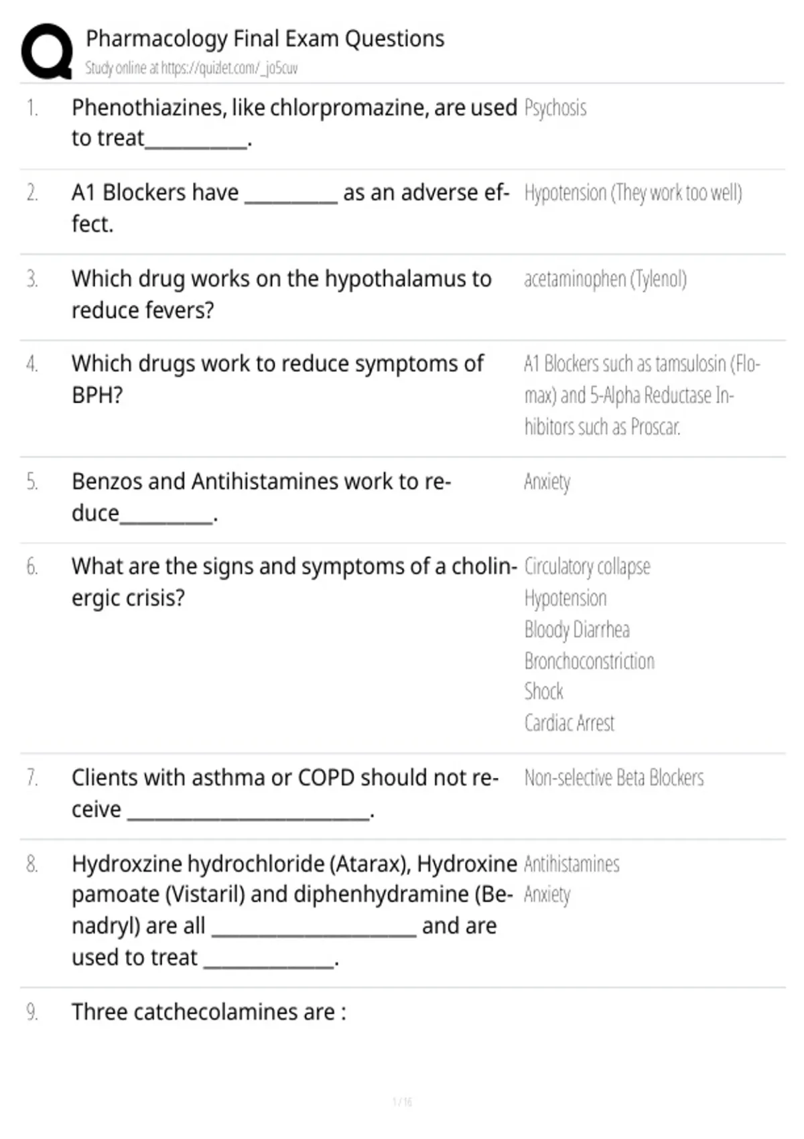Click the Hypotension (They work too well) answer

pos(633,193)
